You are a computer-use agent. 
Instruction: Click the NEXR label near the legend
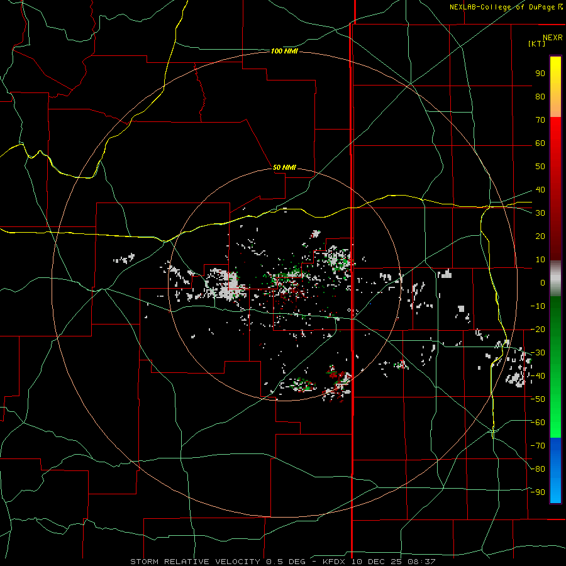pos(553,38)
